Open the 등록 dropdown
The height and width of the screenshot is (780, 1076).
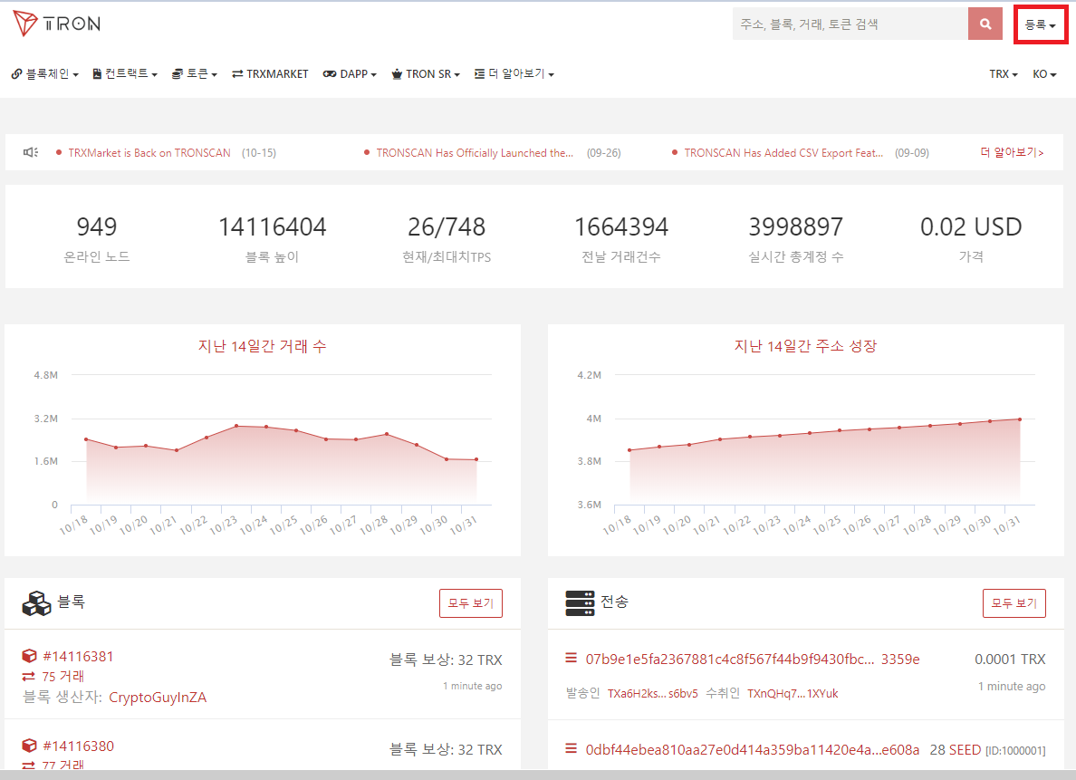point(1041,24)
